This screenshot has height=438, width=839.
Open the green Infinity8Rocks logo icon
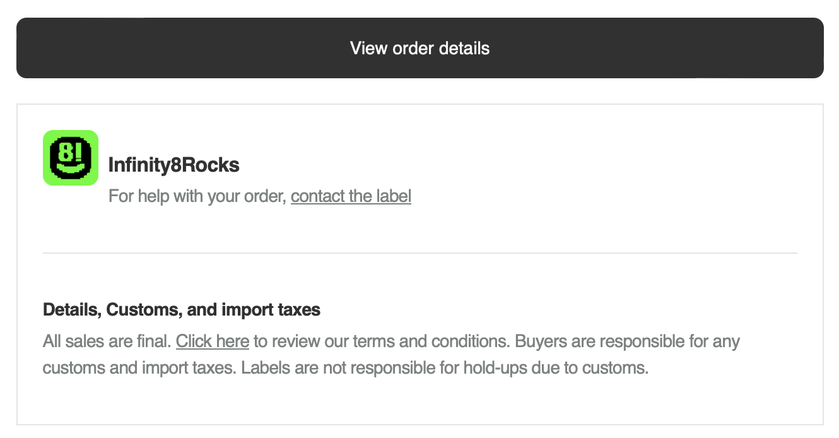coord(71,158)
